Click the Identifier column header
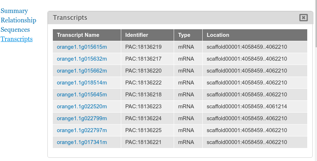The height and width of the screenshot is (161, 317). tap(147, 35)
